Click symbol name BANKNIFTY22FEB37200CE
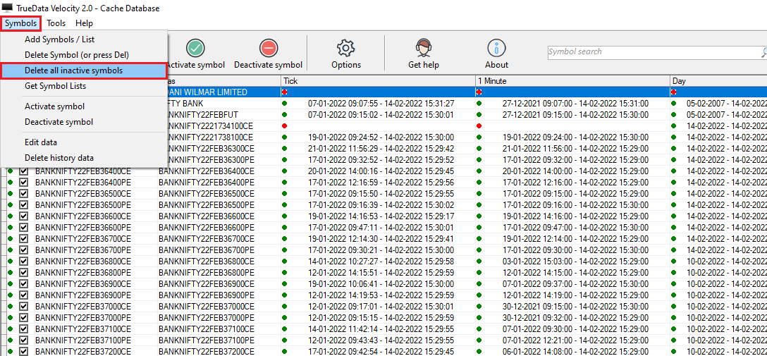 click(83, 350)
